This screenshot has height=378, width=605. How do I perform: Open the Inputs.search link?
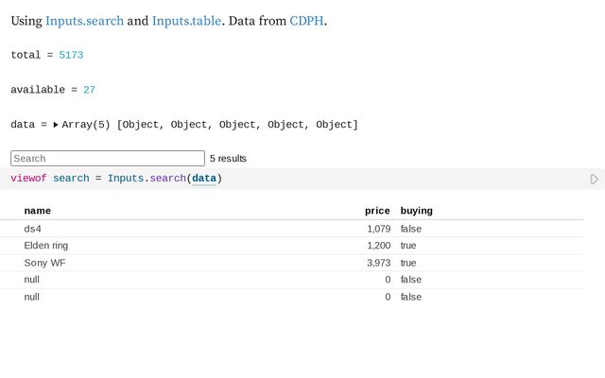point(84,20)
